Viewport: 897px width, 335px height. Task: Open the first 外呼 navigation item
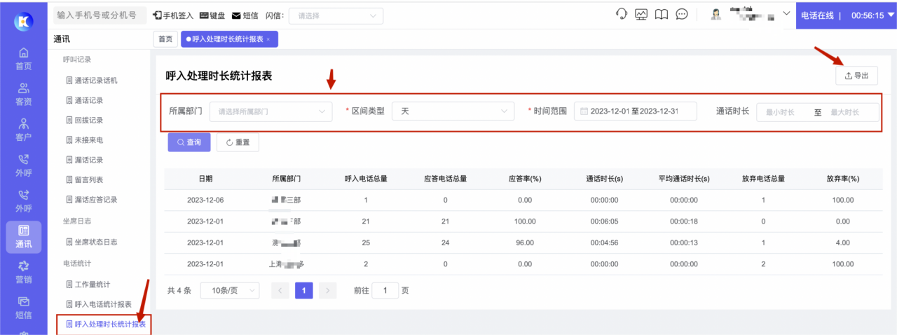23,165
